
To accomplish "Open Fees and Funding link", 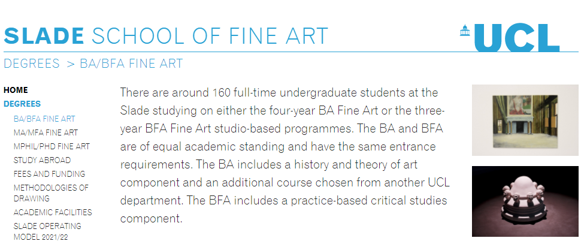I will click(49, 174).
